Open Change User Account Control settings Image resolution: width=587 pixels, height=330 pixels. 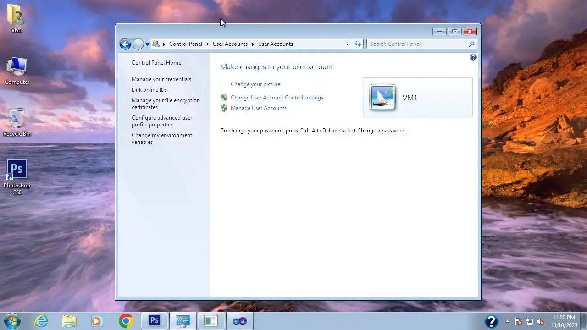(277, 98)
